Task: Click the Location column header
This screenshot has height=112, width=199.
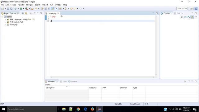Action: point(126,88)
